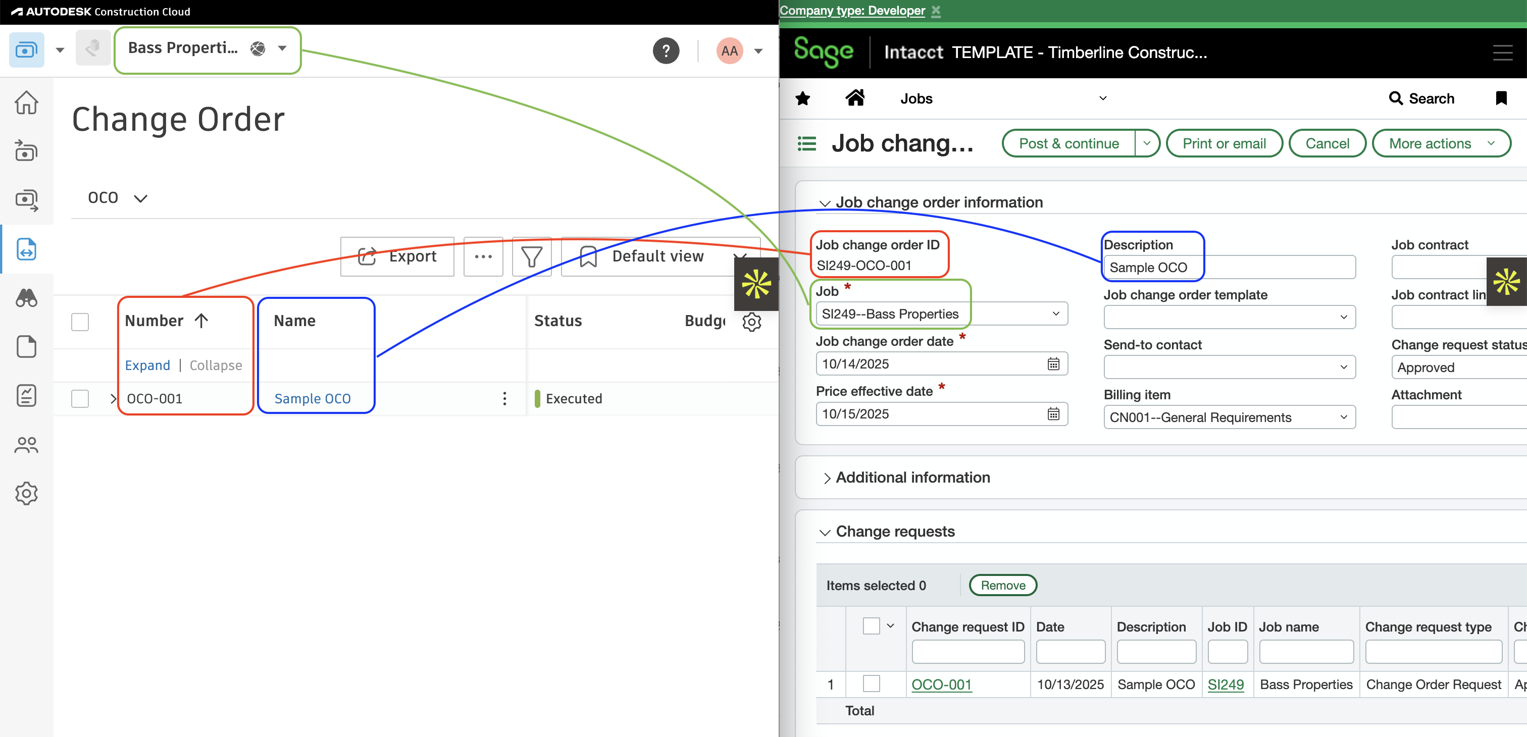Open the Home page in Autodesk sidebar

pos(27,102)
